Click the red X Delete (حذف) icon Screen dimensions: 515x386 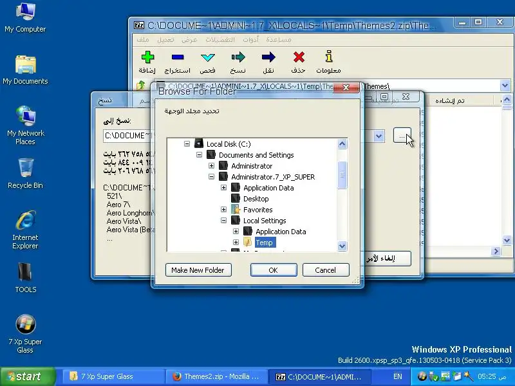tap(299, 57)
